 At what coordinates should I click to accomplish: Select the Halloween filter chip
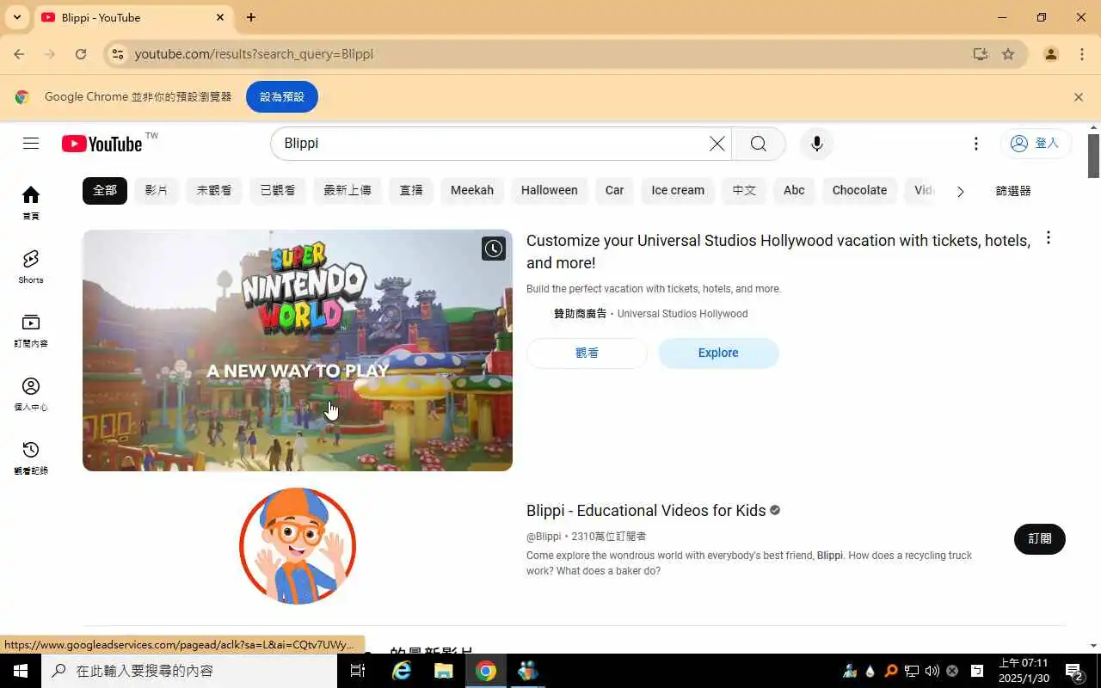tap(550, 191)
